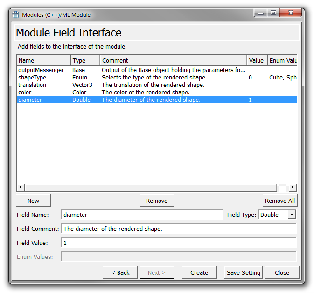Select the color field row

click(x=25, y=93)
